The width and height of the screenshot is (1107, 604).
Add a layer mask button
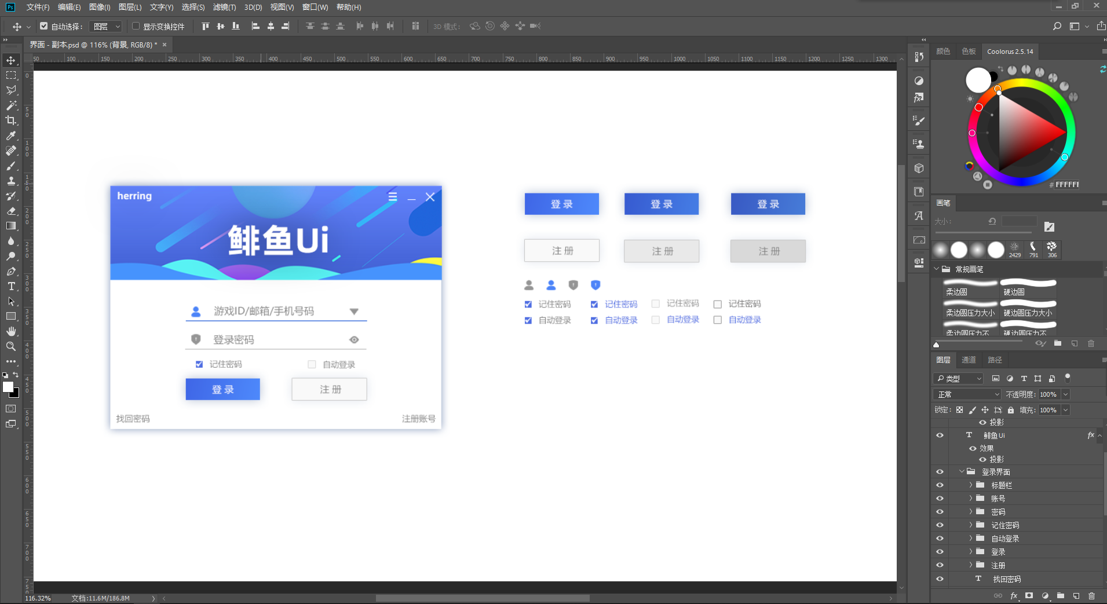click(1029, 595)
